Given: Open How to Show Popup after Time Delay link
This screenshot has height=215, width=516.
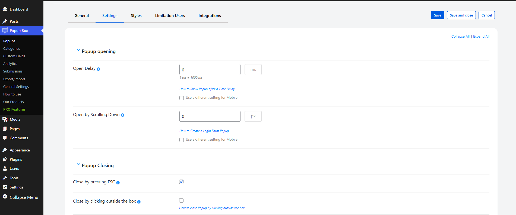Looking at the screenshot, I should pos(207,89).
